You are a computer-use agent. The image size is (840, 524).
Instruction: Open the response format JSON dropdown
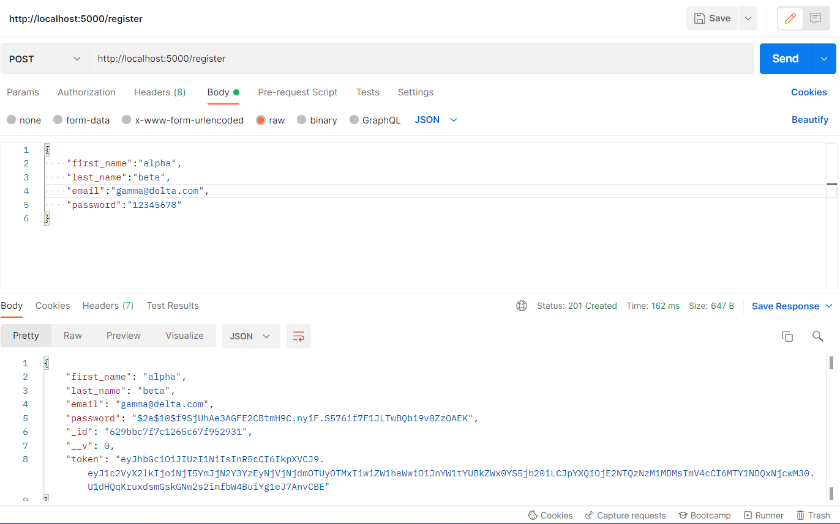coord(250,336)
